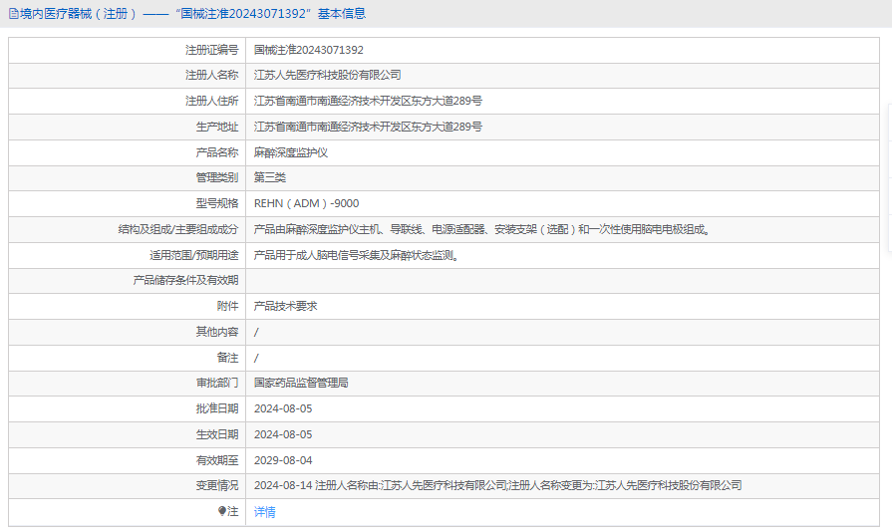Click the 注册人住所 label cell
The width and height of the screenshot is (892, 532).
click(127, 102)
